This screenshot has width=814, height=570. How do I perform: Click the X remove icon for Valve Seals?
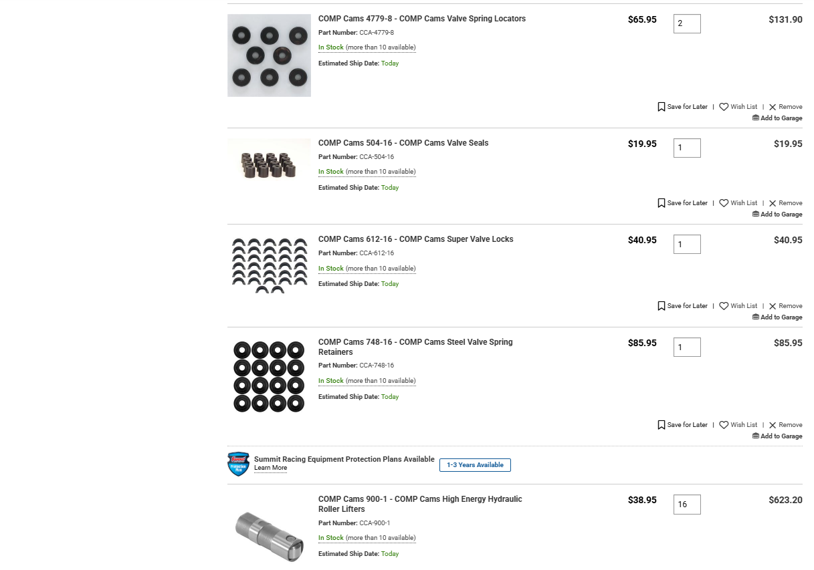(x=773, y=203)
